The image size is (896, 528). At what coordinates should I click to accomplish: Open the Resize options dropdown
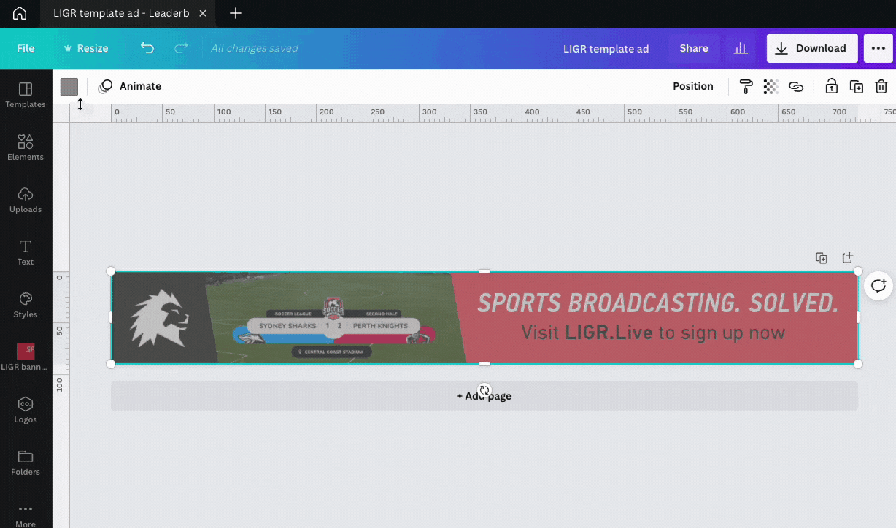[x=86, y=48]
